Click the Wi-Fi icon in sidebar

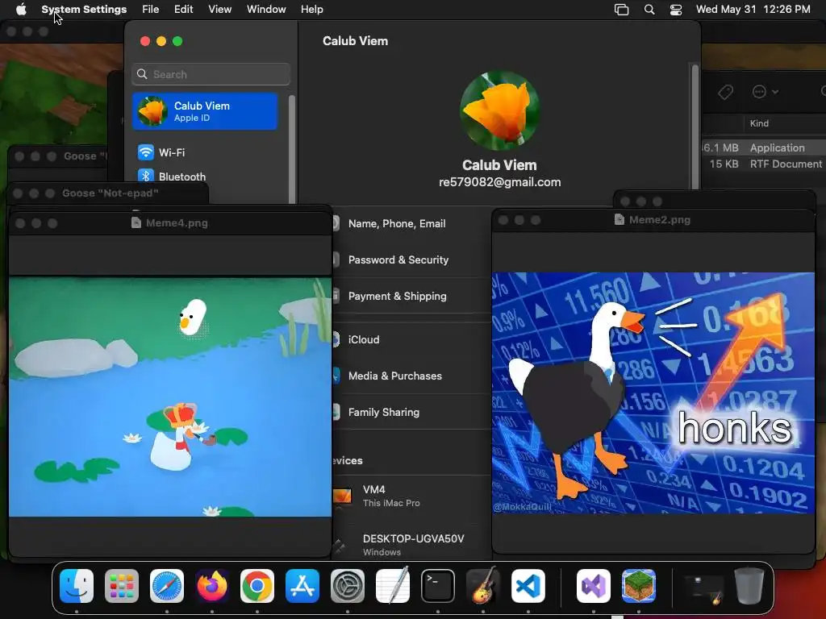pos(146,152)
